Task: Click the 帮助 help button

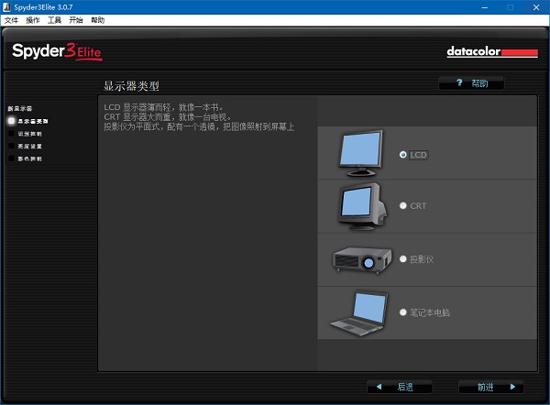Action: pos(471,83)
